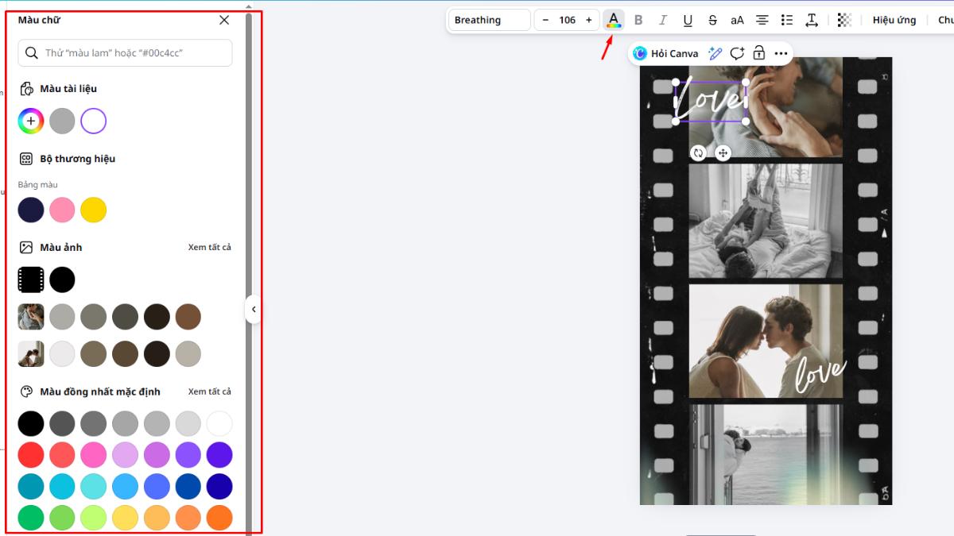
Task: Click the Hỏi Canva button
Action: pyautogui.click(x=665, y=53)
